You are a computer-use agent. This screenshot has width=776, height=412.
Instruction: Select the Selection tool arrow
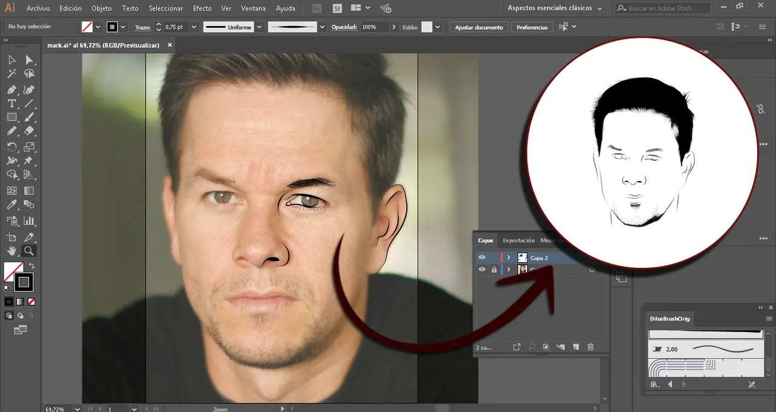coord(12,59)
